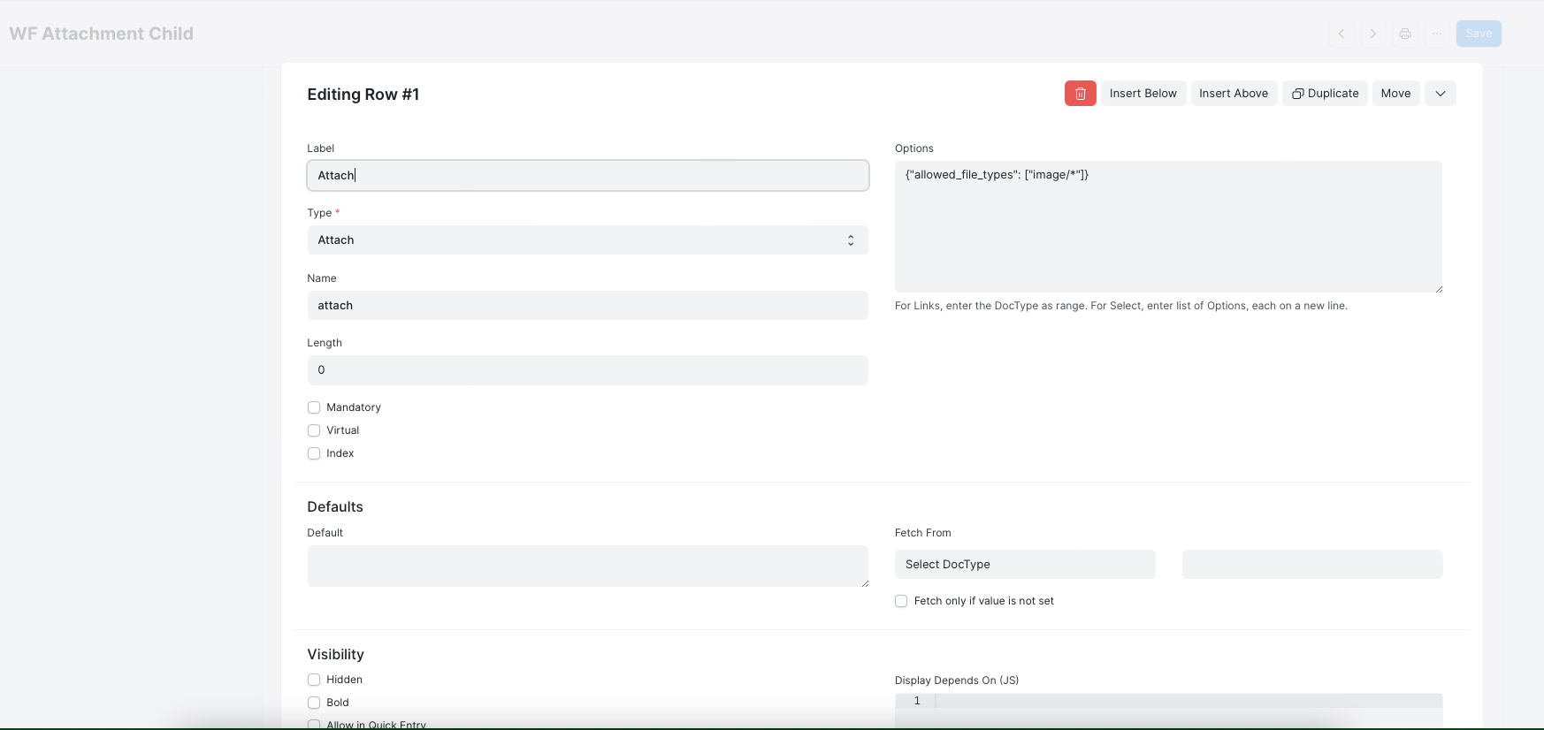Screen dimensions: 1544x730
Task: Click the Defaults section heading
Action: point(335,506)
